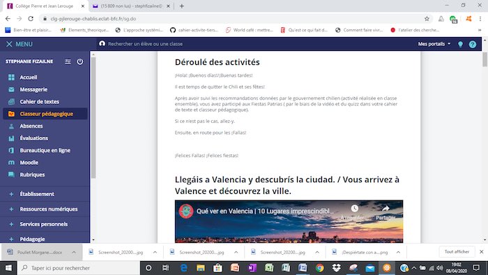
Task: Click the student search field
Action: pos(145,44)
